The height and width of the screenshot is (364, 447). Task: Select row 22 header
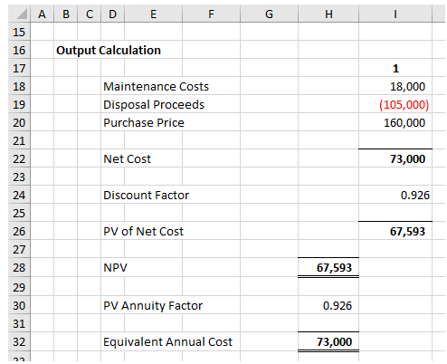(x=19, y=158)
